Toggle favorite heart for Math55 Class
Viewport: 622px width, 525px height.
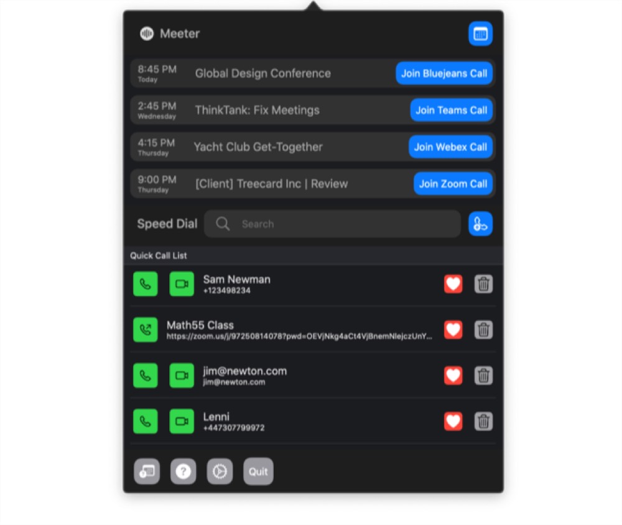coord(453,330)
